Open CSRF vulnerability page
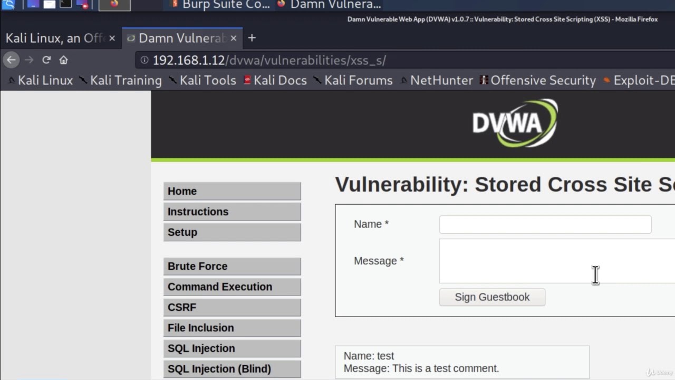The width and height of the screenshot is (675, 380). (232, 307)
